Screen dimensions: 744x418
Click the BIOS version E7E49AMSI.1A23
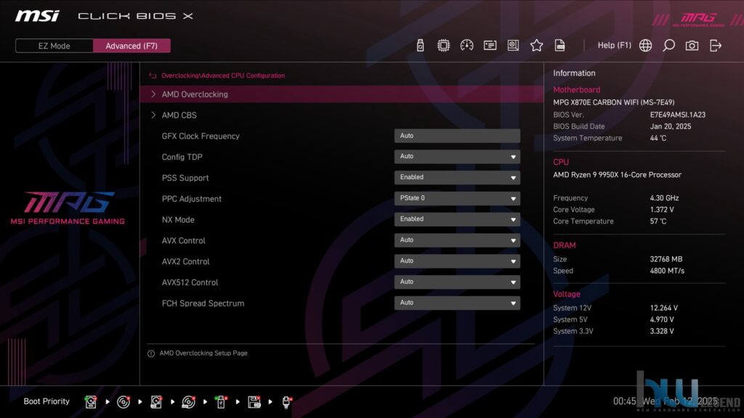(678, 115)
